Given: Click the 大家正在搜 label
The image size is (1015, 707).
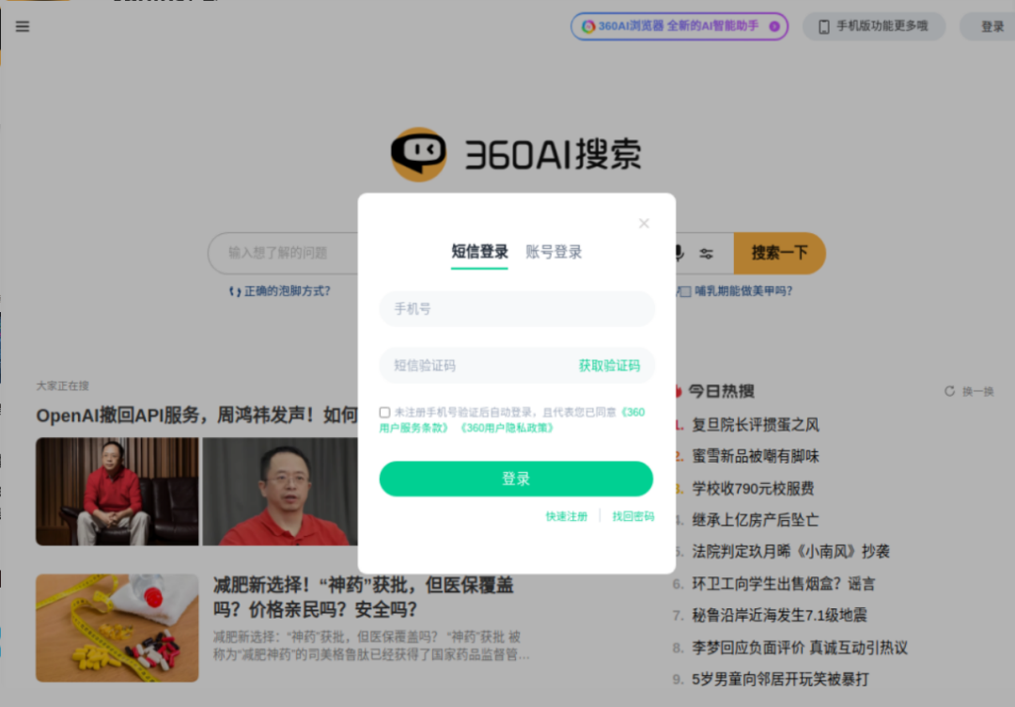Looking at the screenshot, I should [62, 385].
